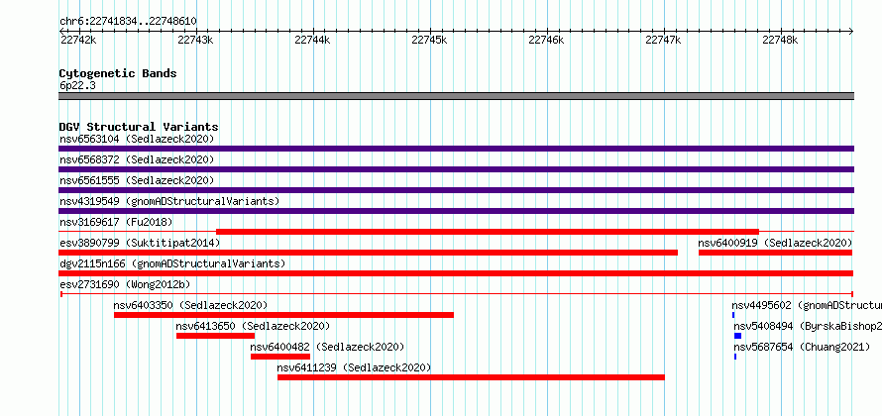Open nsv6403350 (Sedlazeck2020) variant label
This screenshot has height=416, width=882.
(190, 305)
